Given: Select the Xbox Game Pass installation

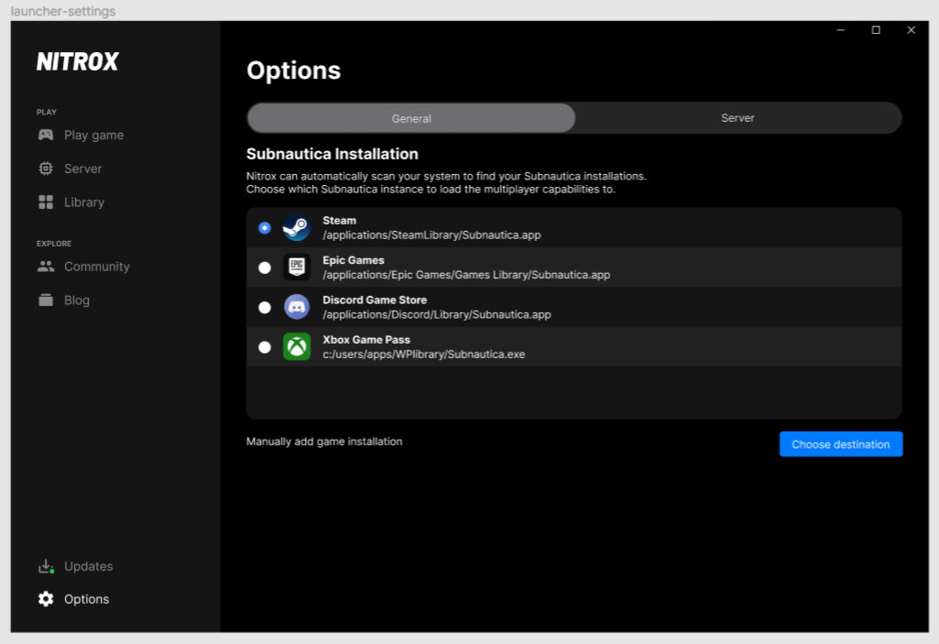Looking at the screenshot, I should click(264, 346).
